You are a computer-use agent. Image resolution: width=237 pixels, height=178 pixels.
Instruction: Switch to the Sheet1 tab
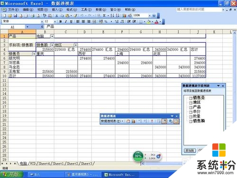point(58,163)
